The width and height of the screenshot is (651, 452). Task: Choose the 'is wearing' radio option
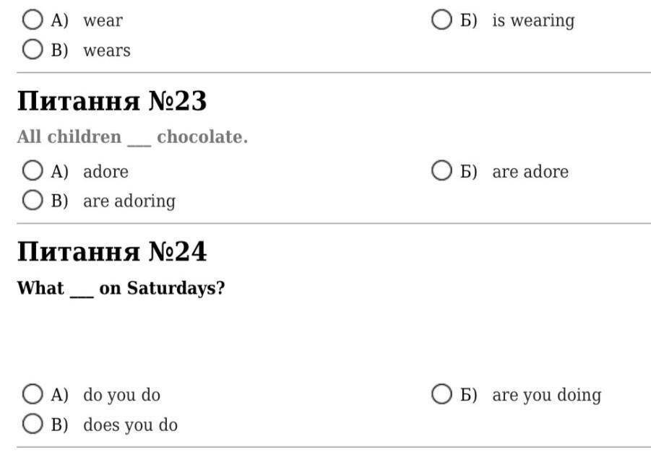coord(441,20)
